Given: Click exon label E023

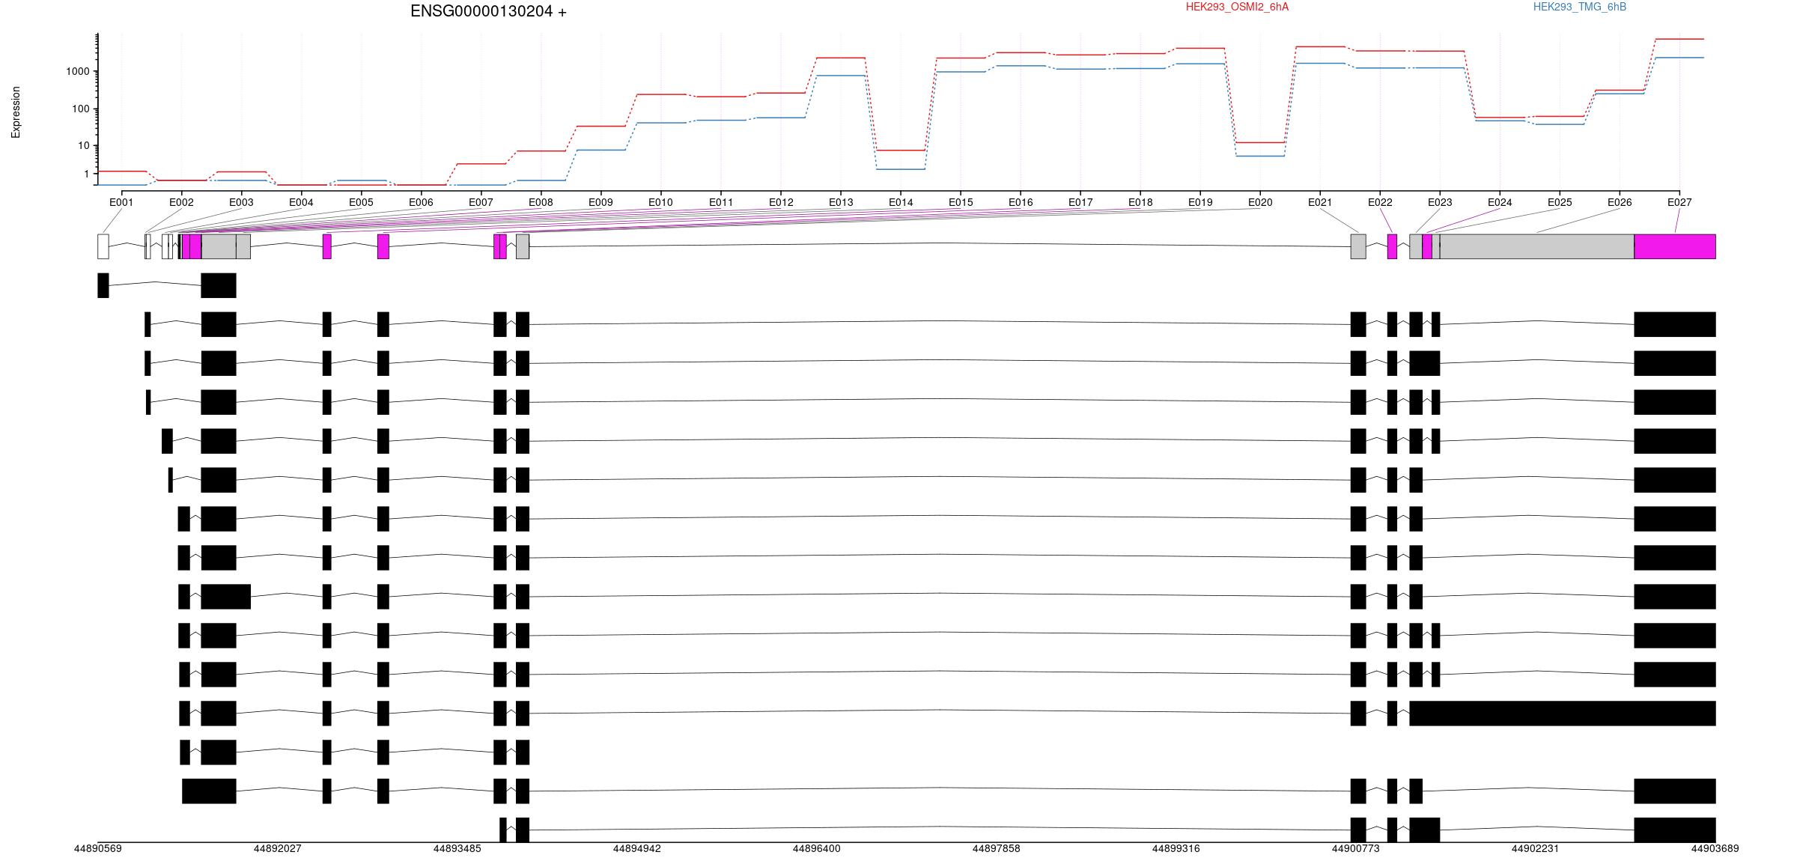Looking at the screenshot, I should (1440, 202).
